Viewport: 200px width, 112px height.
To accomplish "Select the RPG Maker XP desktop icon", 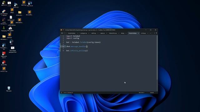I will tap(10, 30).
